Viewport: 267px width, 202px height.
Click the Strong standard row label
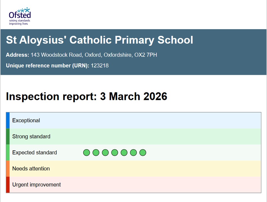[31, 137]
